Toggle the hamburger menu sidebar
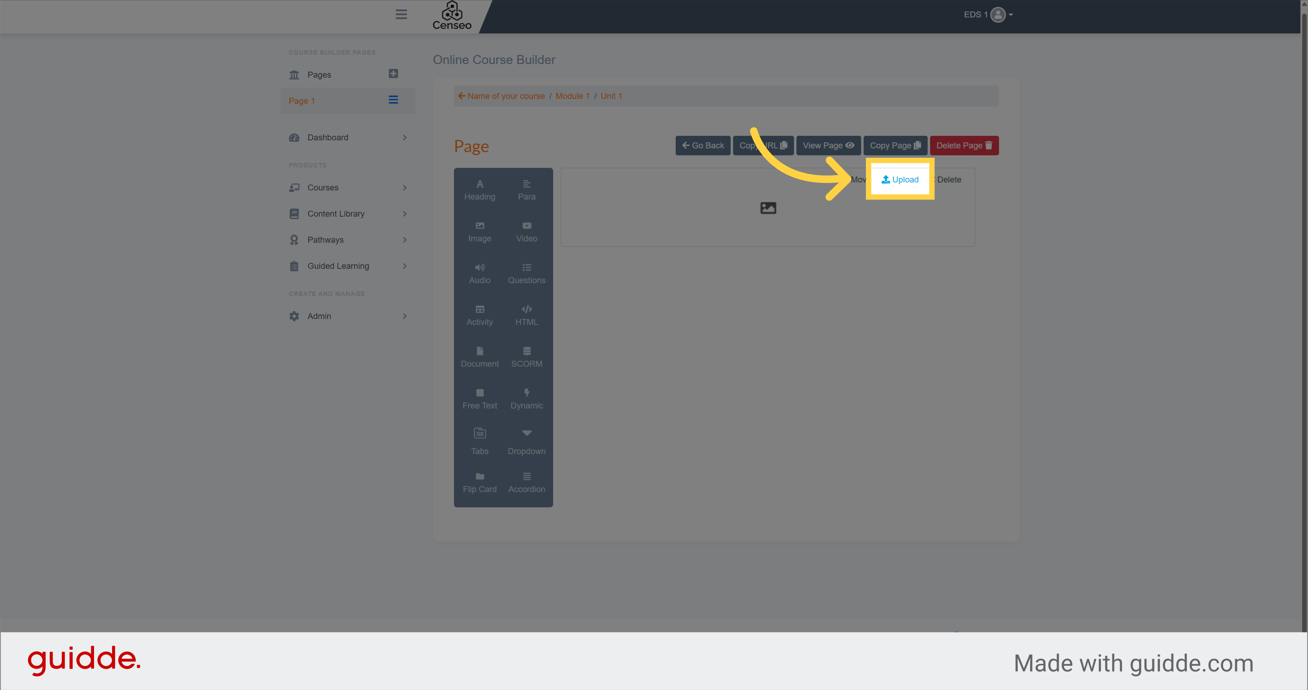 (x=400, y=15)
